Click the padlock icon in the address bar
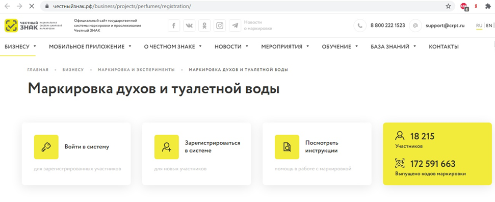The height and width of the screenshot is (202, 495). point(47,6)
